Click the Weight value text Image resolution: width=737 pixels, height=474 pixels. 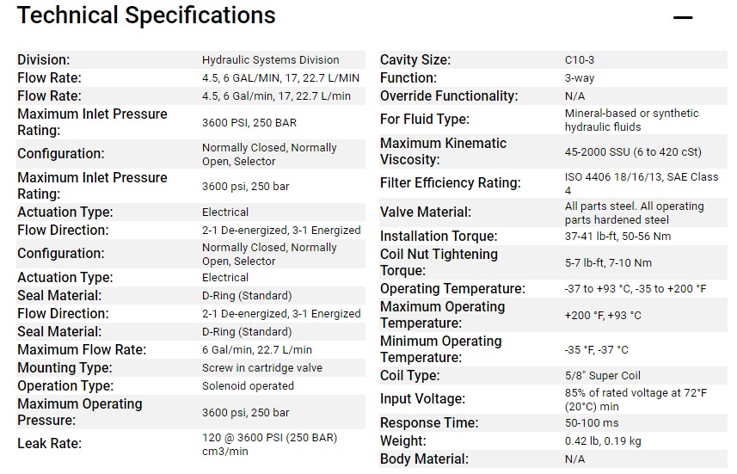[x=603, y=441]
